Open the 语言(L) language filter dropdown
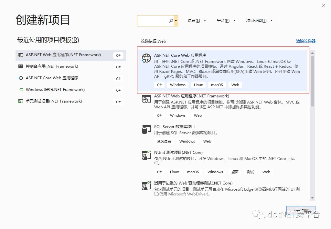The height and width of the screenshot is (229, 331). click(x=197, y=20)
